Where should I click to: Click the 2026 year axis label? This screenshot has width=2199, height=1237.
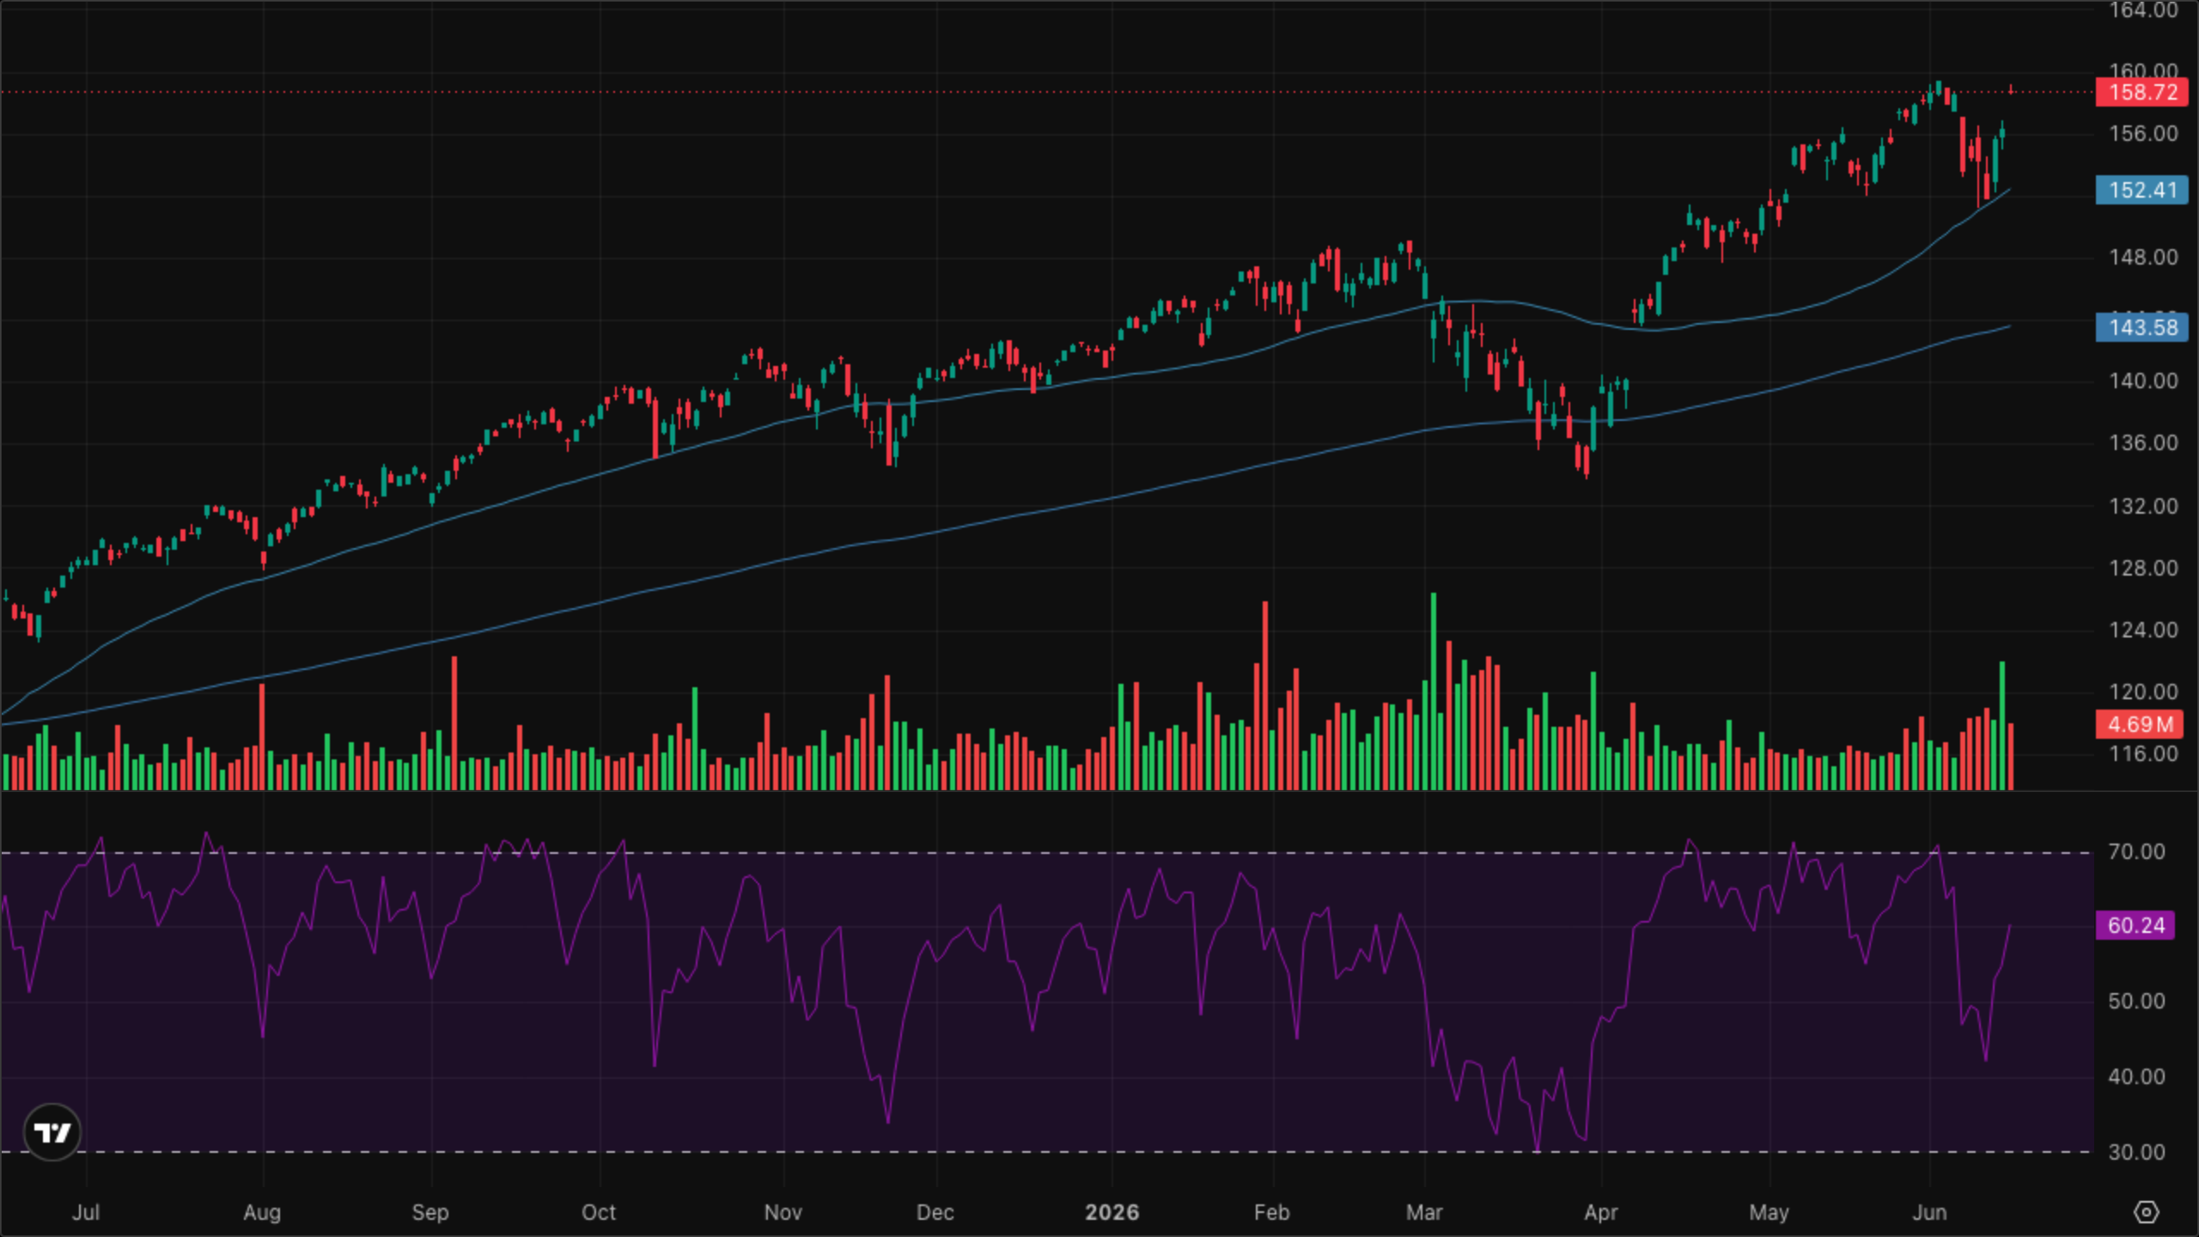(x=1112, y=1212)
